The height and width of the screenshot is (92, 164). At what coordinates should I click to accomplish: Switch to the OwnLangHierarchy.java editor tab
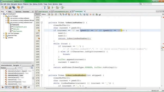click(61, 11)
